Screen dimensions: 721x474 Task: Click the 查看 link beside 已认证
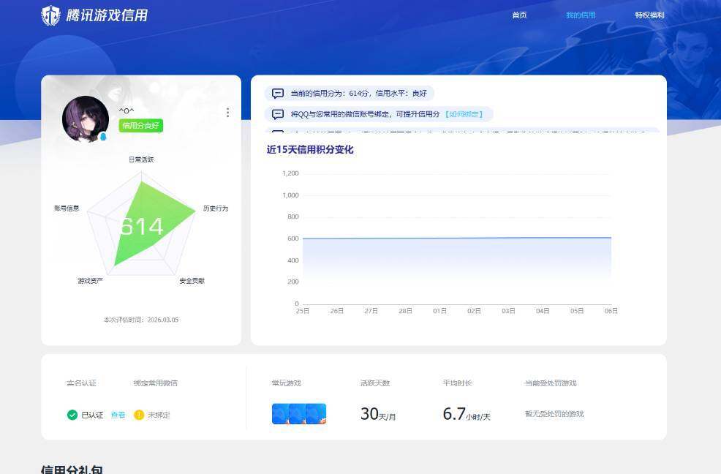coord(118,415)
